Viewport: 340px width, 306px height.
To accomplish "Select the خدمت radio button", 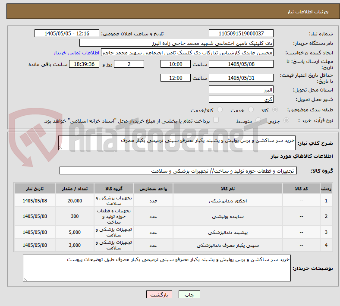I will click(251, 110).
